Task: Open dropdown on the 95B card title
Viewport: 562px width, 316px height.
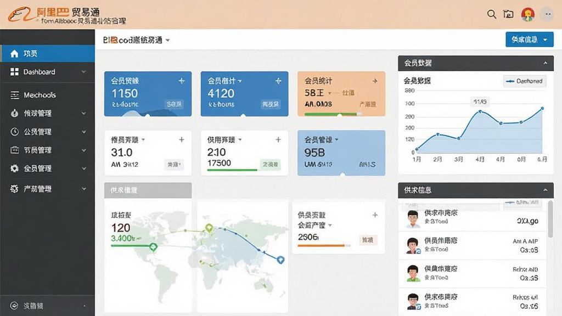Action: pos(337,140)
